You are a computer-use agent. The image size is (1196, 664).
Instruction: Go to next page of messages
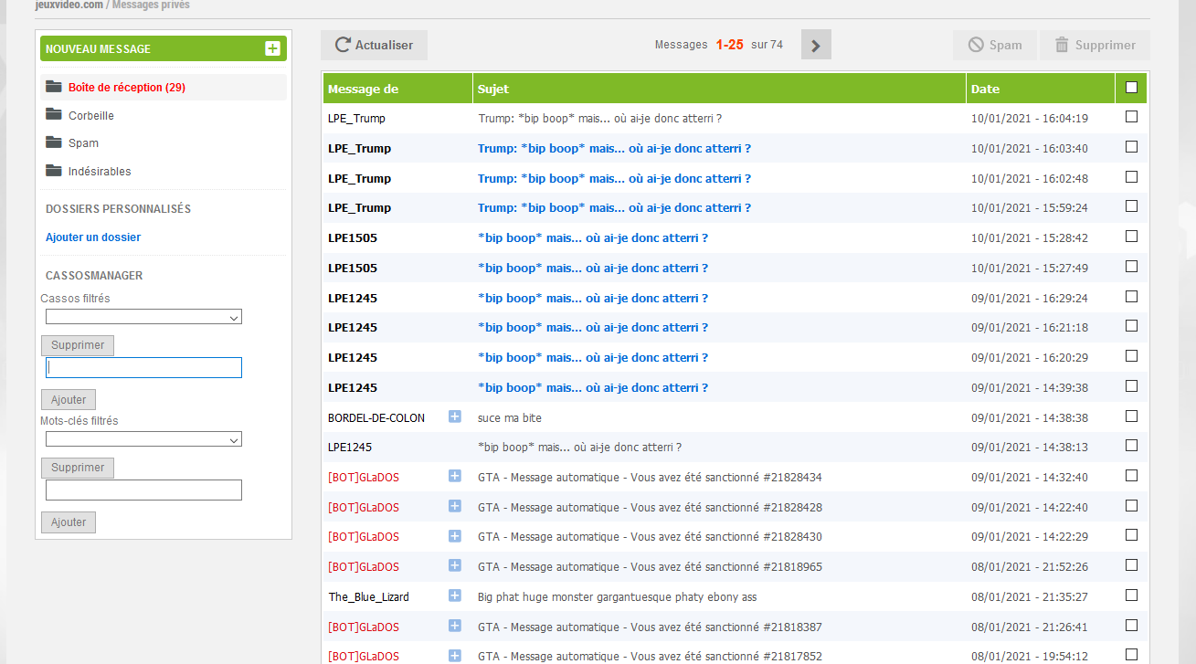click(x=816, y=45)
